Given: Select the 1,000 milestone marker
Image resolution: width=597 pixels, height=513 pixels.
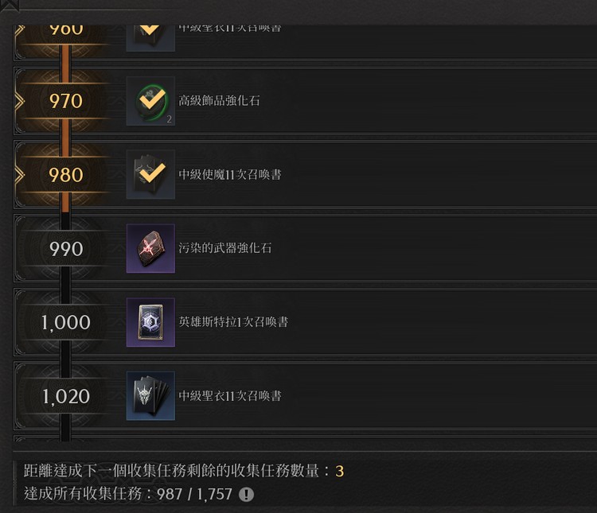Looking at the screenshot, I should point(65,322).
